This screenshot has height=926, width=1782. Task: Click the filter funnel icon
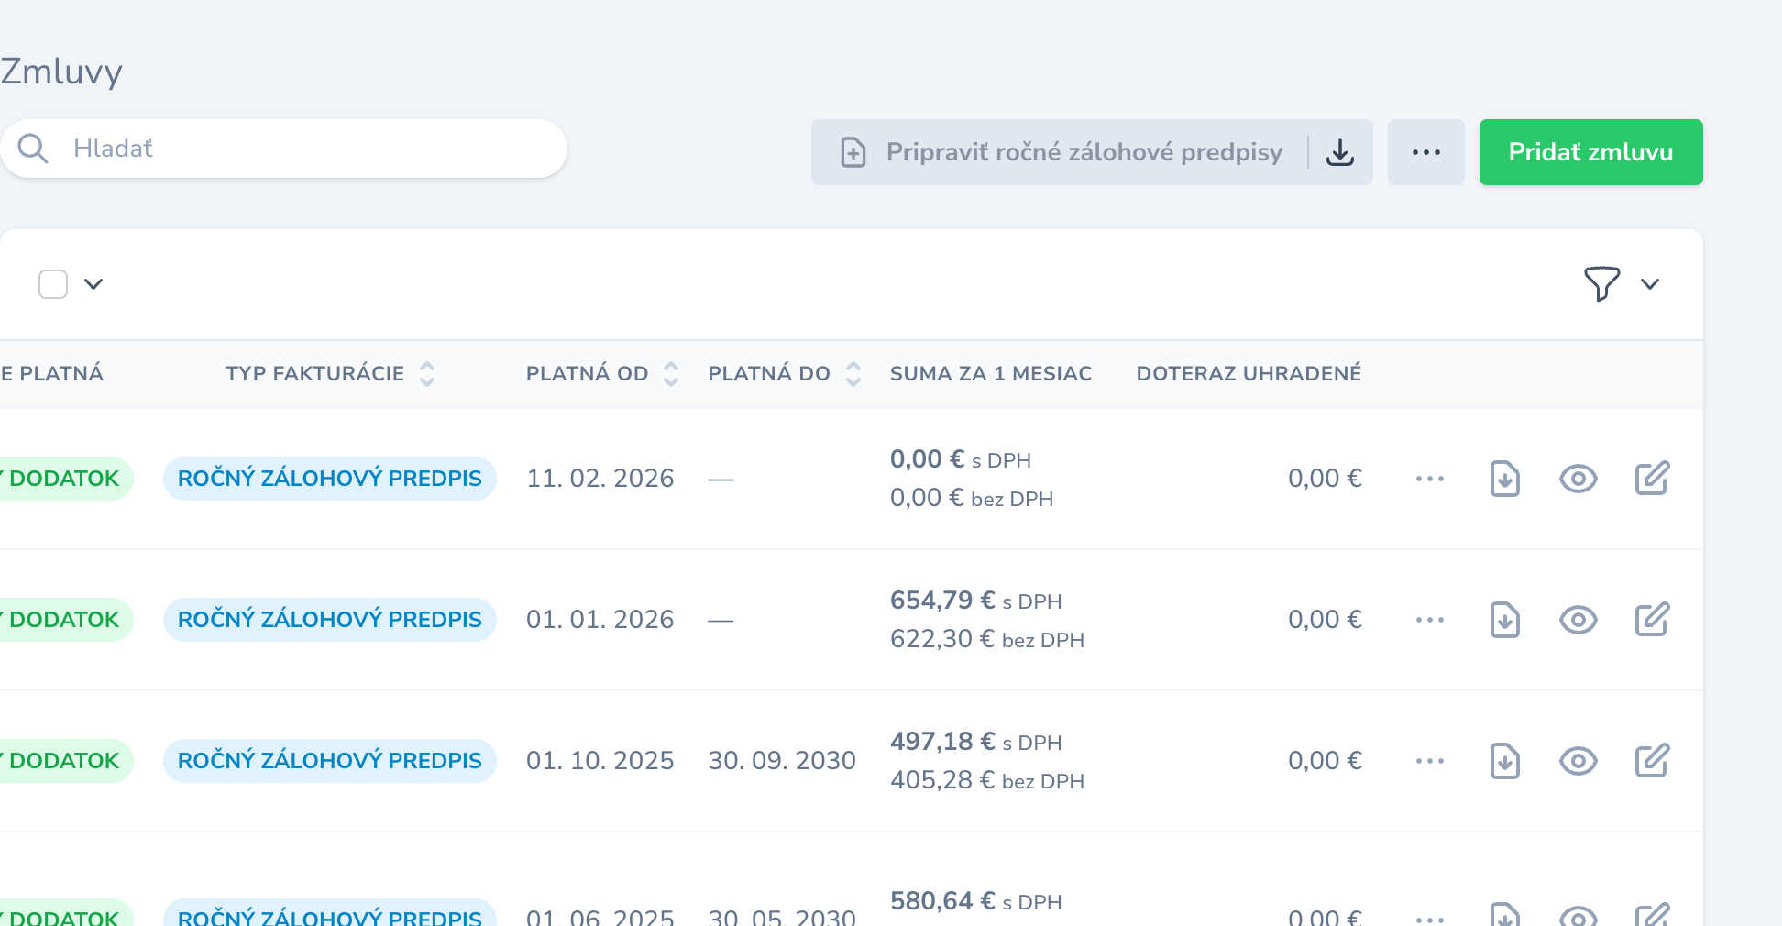click(1601, 284)
